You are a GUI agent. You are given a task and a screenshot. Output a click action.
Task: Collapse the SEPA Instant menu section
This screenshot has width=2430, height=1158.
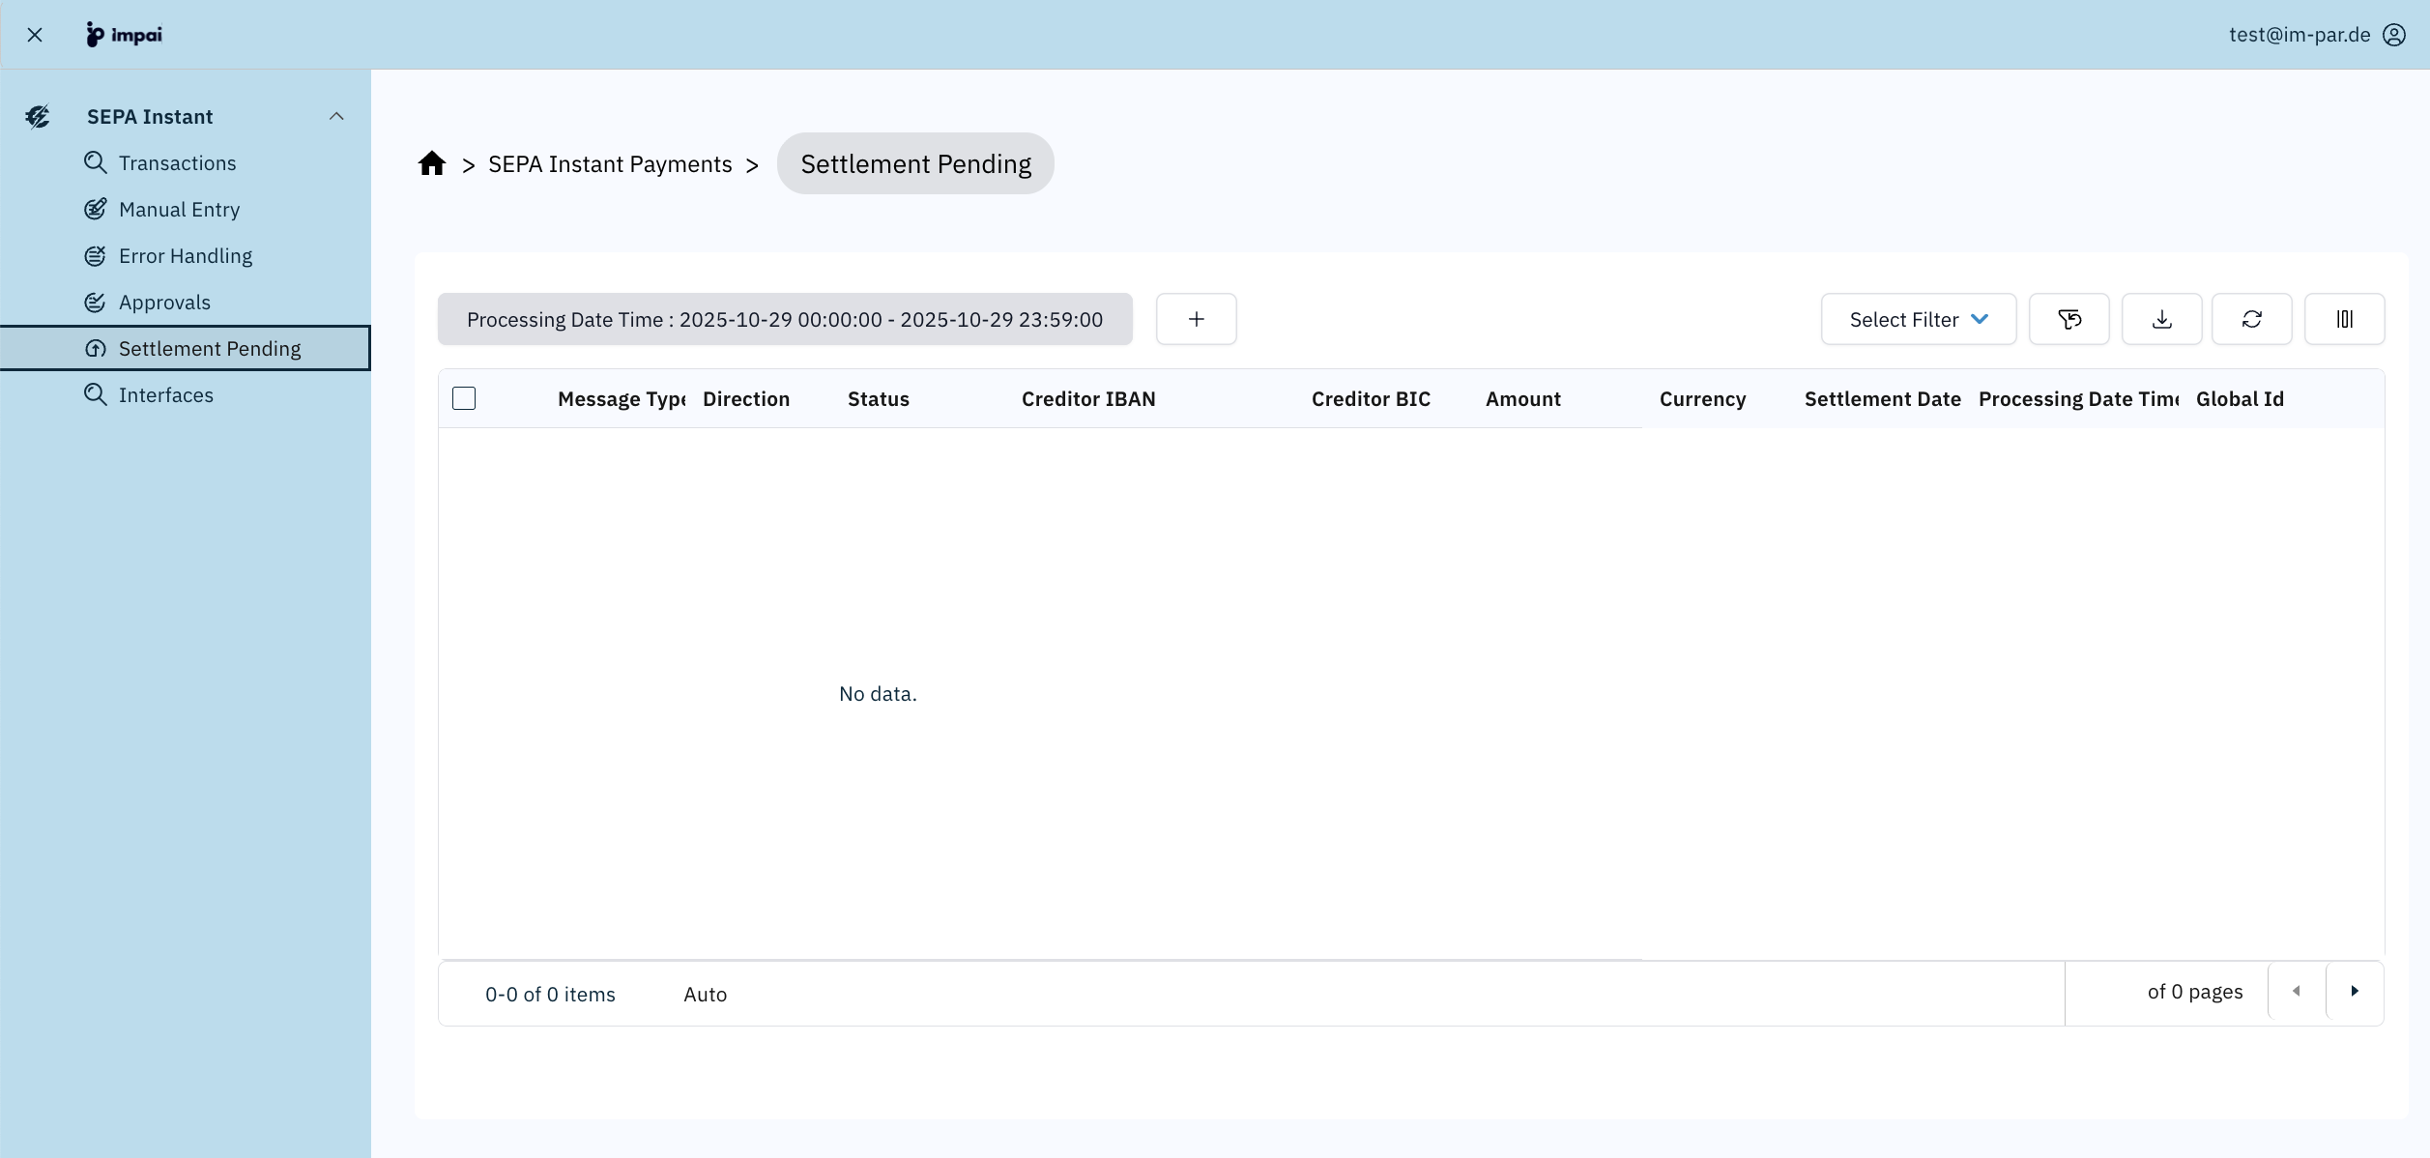(x=336, y=116)
